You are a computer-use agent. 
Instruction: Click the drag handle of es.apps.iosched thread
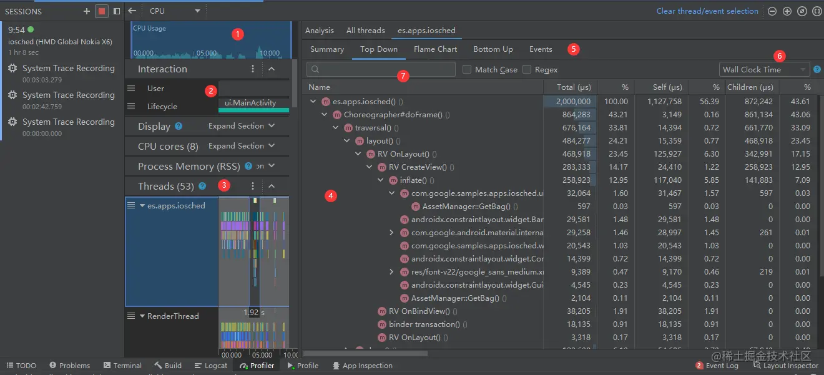click(131, 205)
